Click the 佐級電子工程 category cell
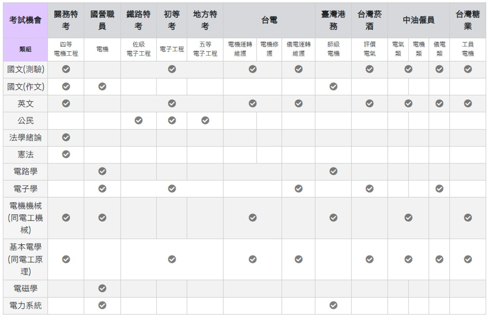Viewport: 491px width, 317px height. coord(138,49)
